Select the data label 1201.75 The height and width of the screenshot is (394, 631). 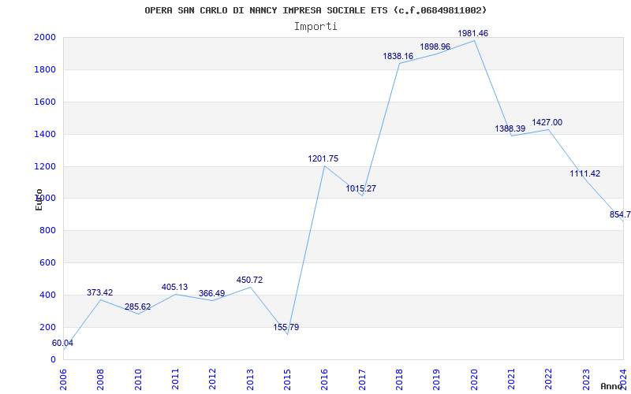tap(323, 159)
